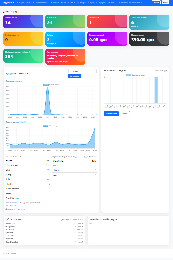
Task: Click the 'Вийти' logout button
Action: [165, 2]
